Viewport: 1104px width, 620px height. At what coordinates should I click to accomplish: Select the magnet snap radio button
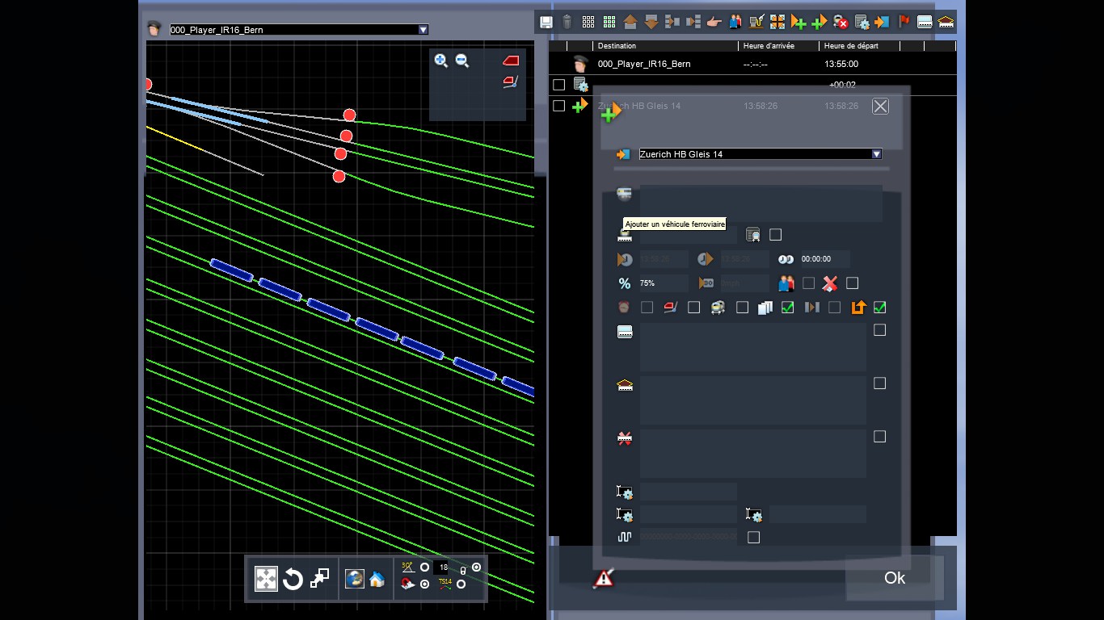(425, 584)
